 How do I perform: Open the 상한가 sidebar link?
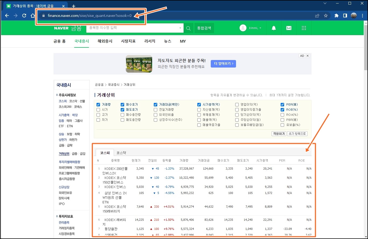tap(63, 140)
